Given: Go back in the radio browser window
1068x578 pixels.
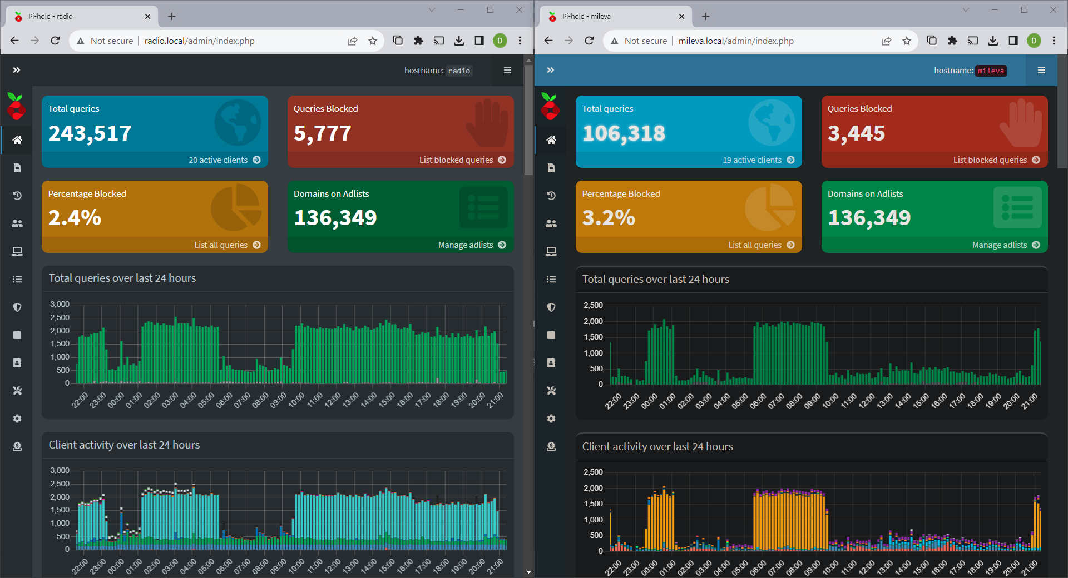Looking at the screenshot, I should pos(14,41).
